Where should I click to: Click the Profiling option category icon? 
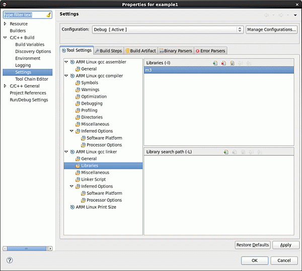tap(78, 110)
